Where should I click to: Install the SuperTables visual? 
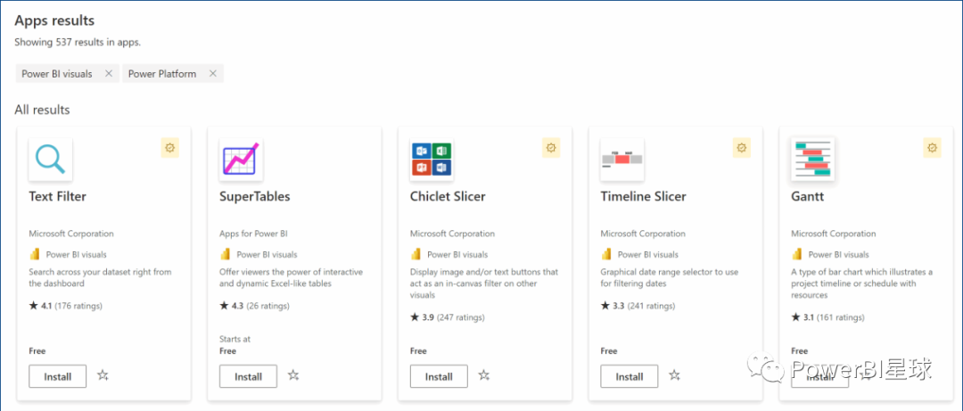pyautogui.click(x=248, y=376)
